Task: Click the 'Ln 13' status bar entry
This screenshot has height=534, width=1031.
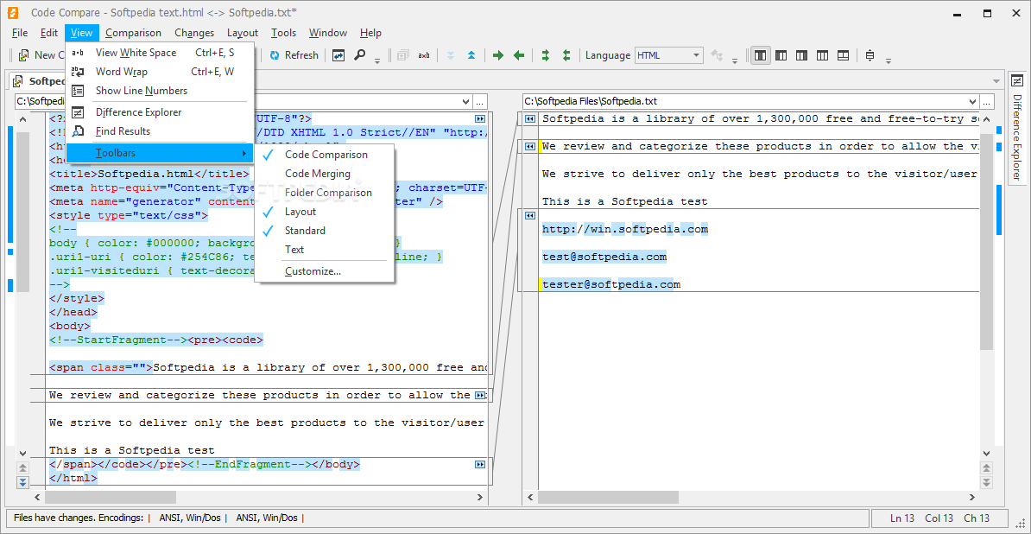Action: pos(904,518)
